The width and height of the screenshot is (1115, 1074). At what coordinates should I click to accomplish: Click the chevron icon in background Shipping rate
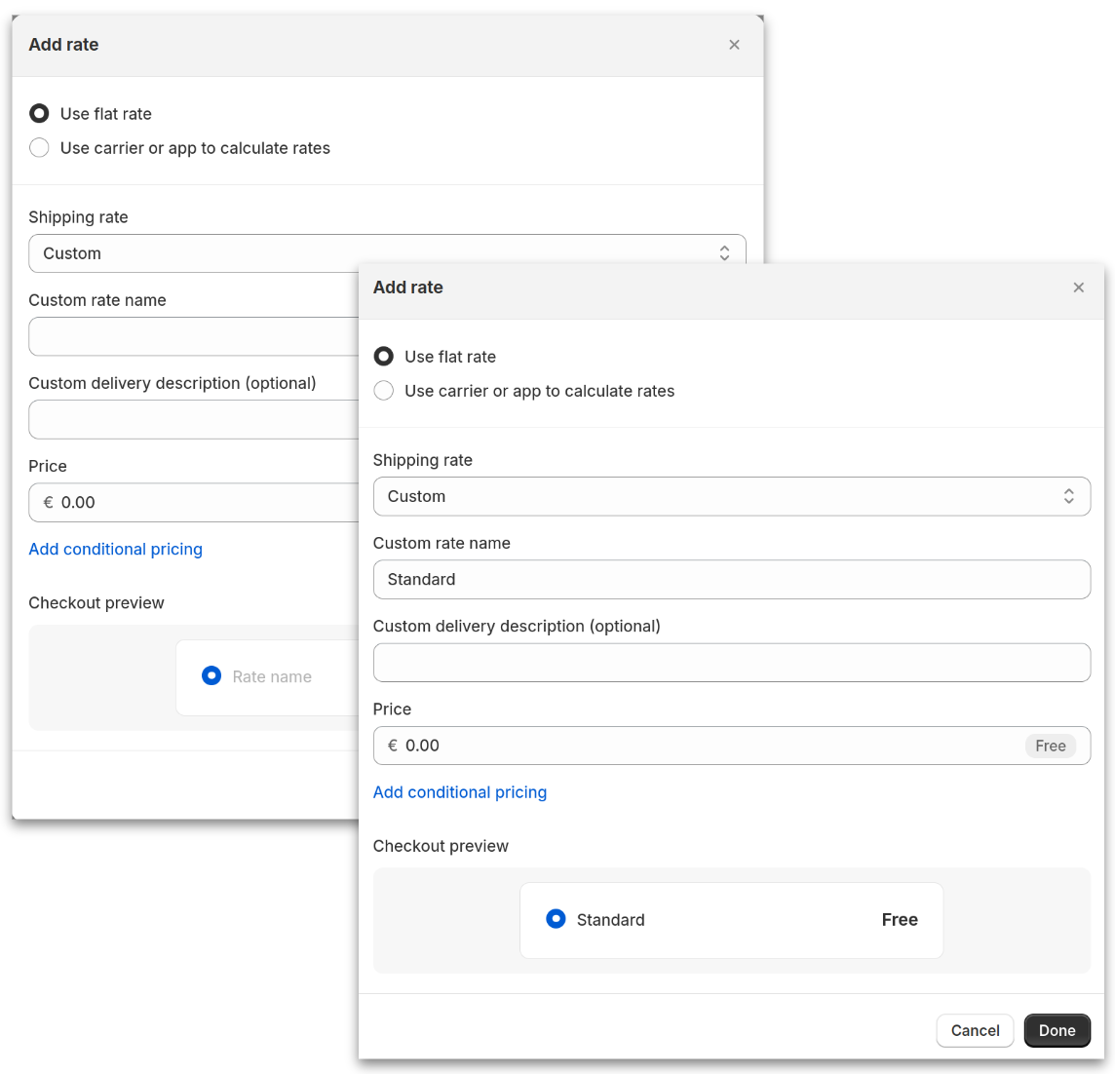click(x=724, y=253)
